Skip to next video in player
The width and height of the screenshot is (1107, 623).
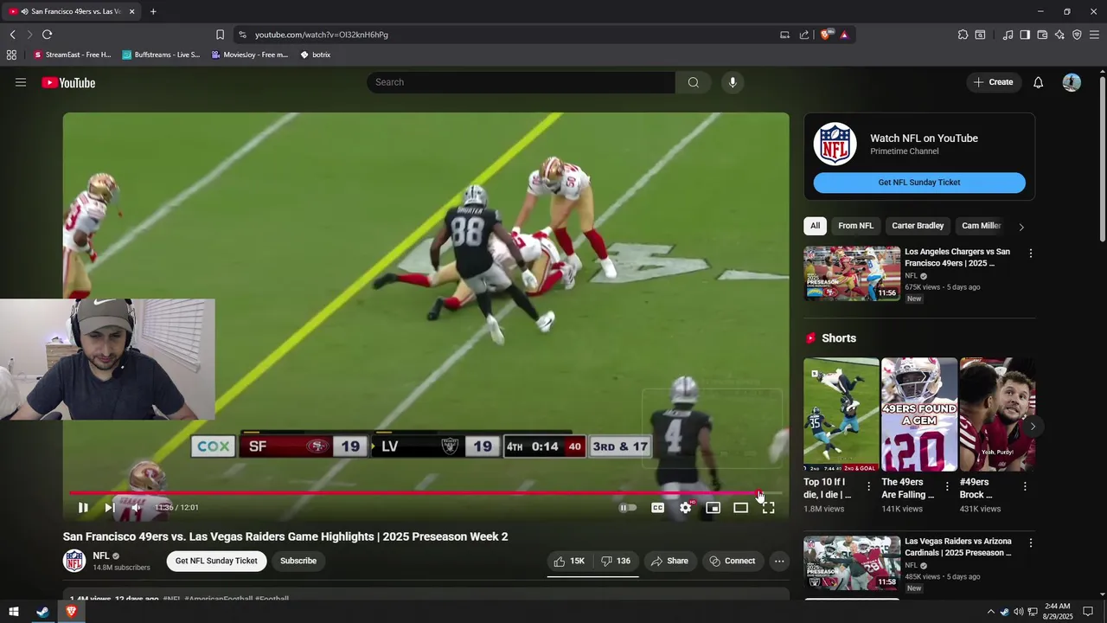(110, 508)
